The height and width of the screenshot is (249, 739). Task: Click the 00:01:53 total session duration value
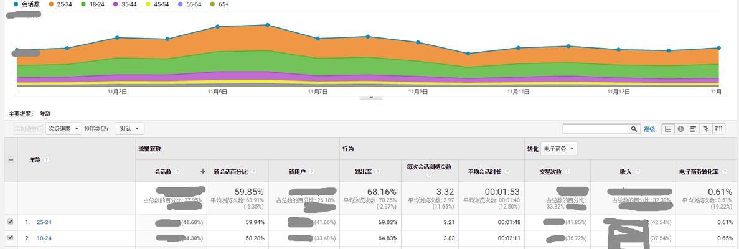point(502,192)
